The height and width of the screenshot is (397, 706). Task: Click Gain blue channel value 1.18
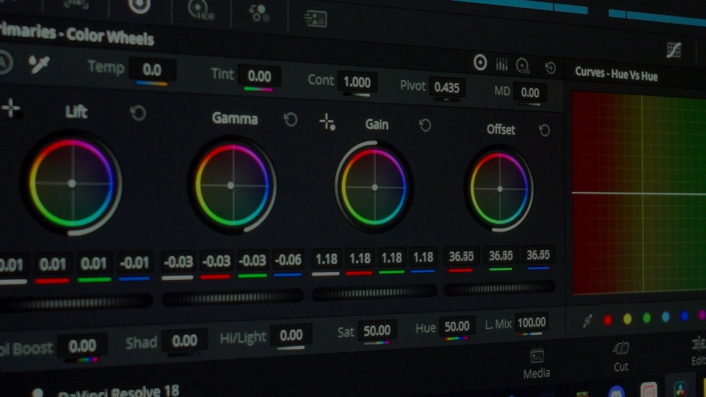pos(423,257)
